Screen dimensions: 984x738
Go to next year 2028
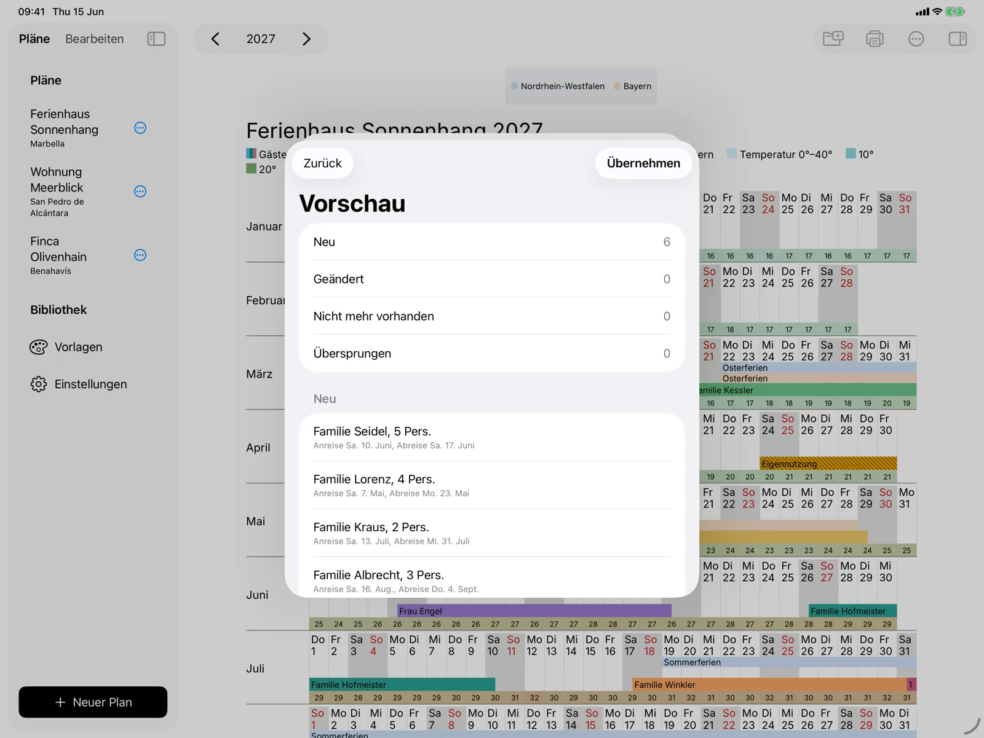(x=306, y=39)
